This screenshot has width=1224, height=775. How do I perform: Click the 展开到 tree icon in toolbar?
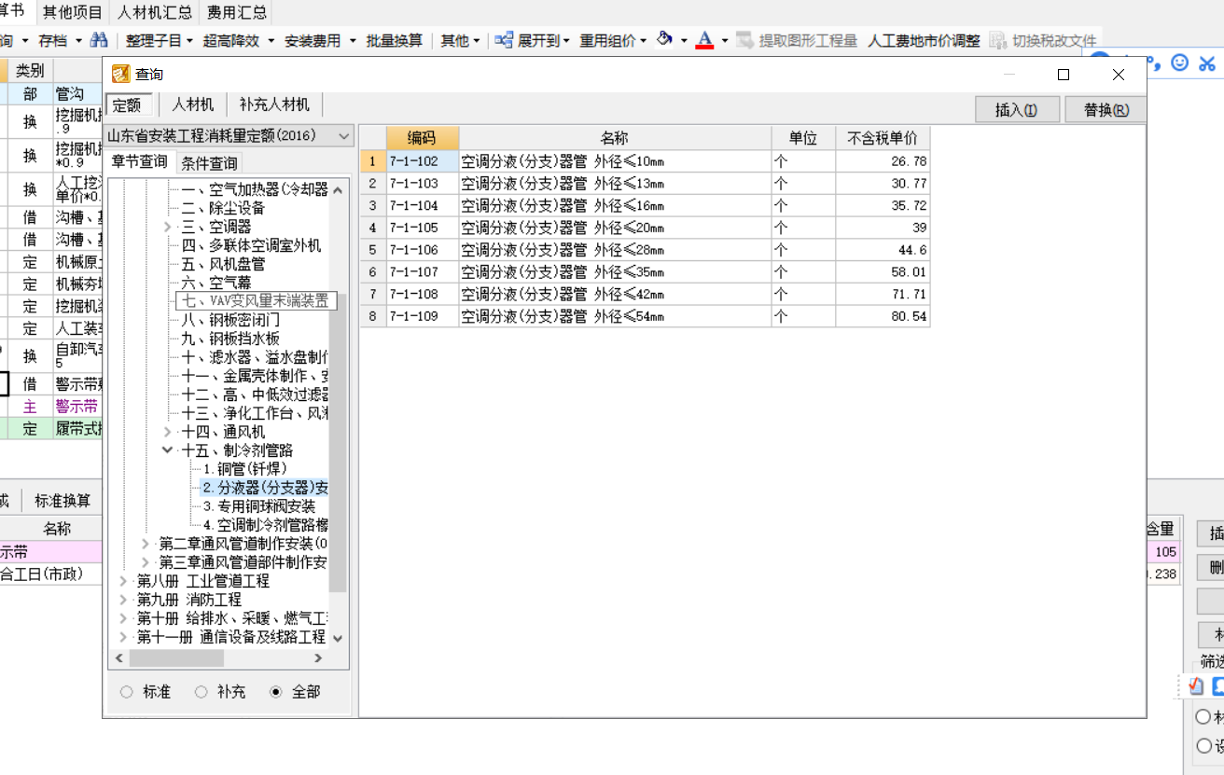[504, 40]
